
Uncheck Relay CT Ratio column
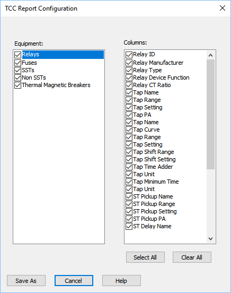point(129,85)
